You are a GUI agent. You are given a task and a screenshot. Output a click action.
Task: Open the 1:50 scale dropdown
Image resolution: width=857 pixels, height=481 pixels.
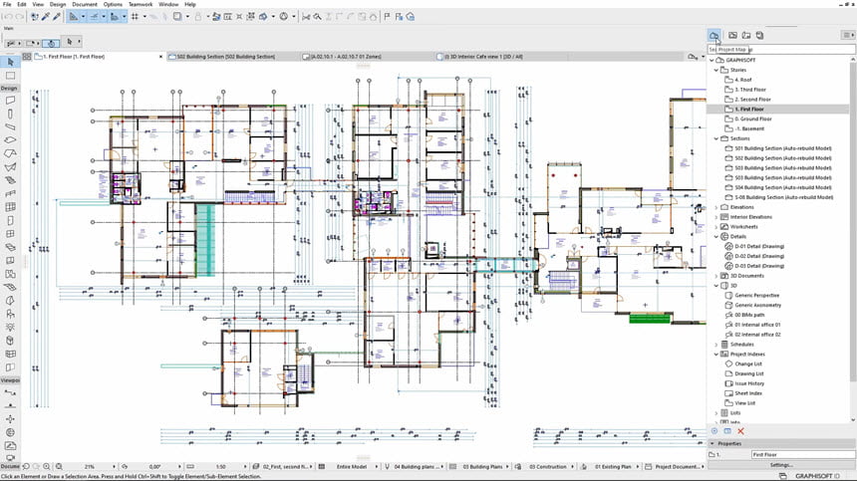pyautogui.click(x=223, y=466)
